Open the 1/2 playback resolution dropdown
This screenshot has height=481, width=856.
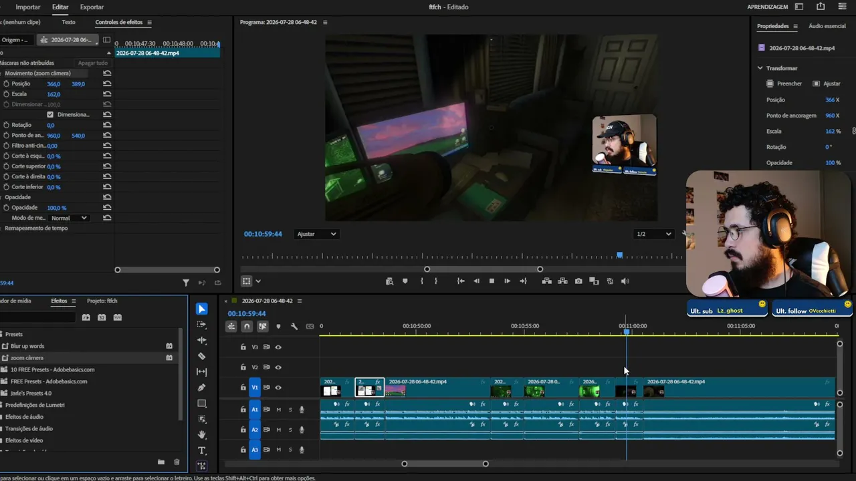653,234
